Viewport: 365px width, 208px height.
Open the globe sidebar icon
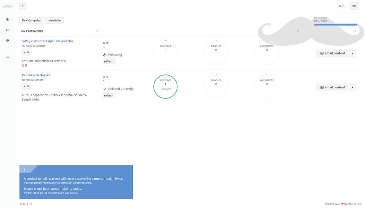tap(8, 40)
